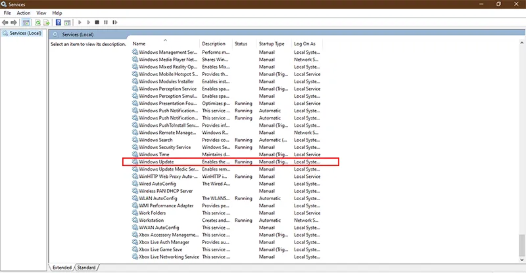Toggle the Show/Hide Console Tree icon
The width and height of the screenshot is (526, 273).
coord(26,22)
